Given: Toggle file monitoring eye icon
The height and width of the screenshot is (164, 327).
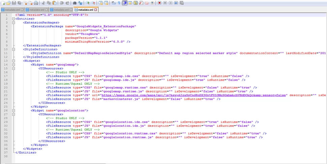Looking at the screenshot, I should [152, 3].
